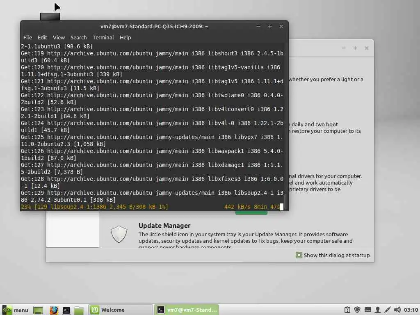The height and width of the screenshot is (315, 420).
Task: Click the terminal title vm7@vm7-Standard-PC-Q35-ICH9-2009
Action: coord(154,27)
